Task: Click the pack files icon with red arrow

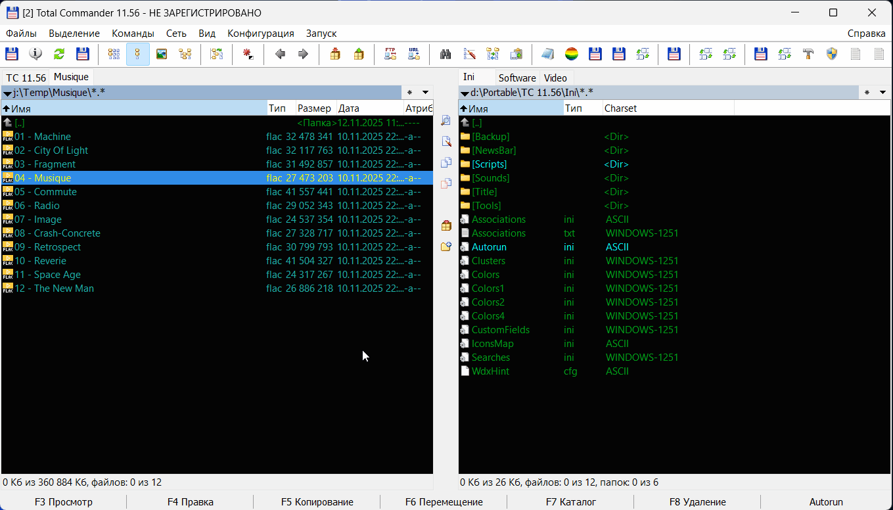Action: [335, 54]
